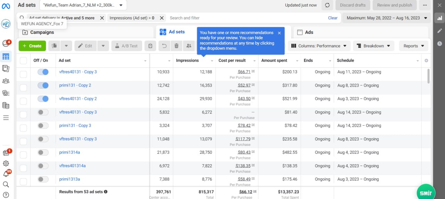Image resolution: width=445 pixels, height=199 pixels.
Task: Expand the Edit options arrow
Action: [x=103, y=46]
